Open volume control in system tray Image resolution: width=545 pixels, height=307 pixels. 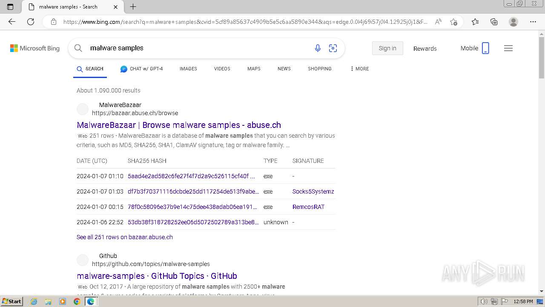(484, 301)
